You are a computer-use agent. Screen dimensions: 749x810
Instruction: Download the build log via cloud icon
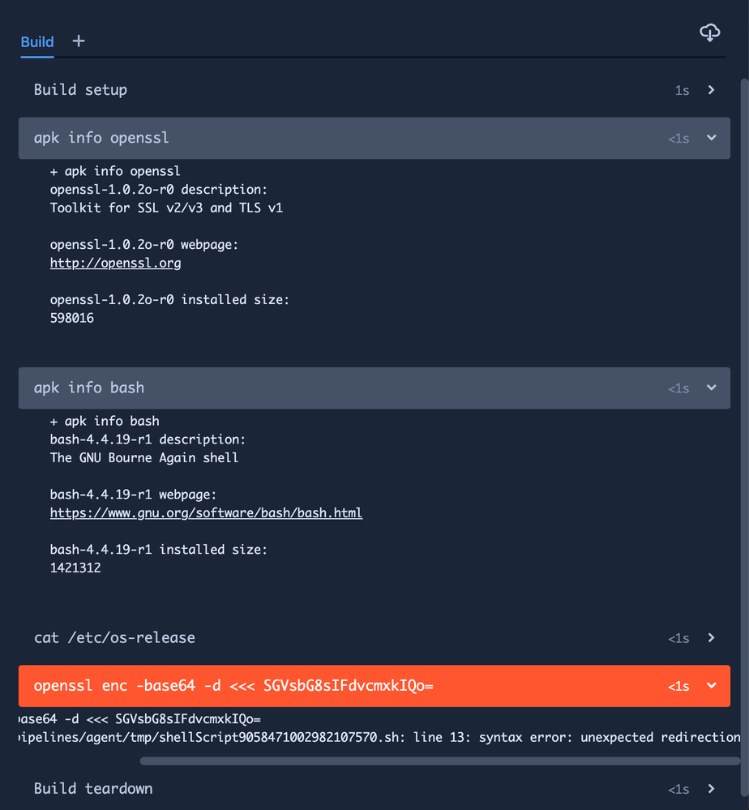coord(710,32)
